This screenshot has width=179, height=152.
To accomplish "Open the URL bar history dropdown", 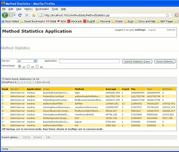I will (x=171, y=15).
